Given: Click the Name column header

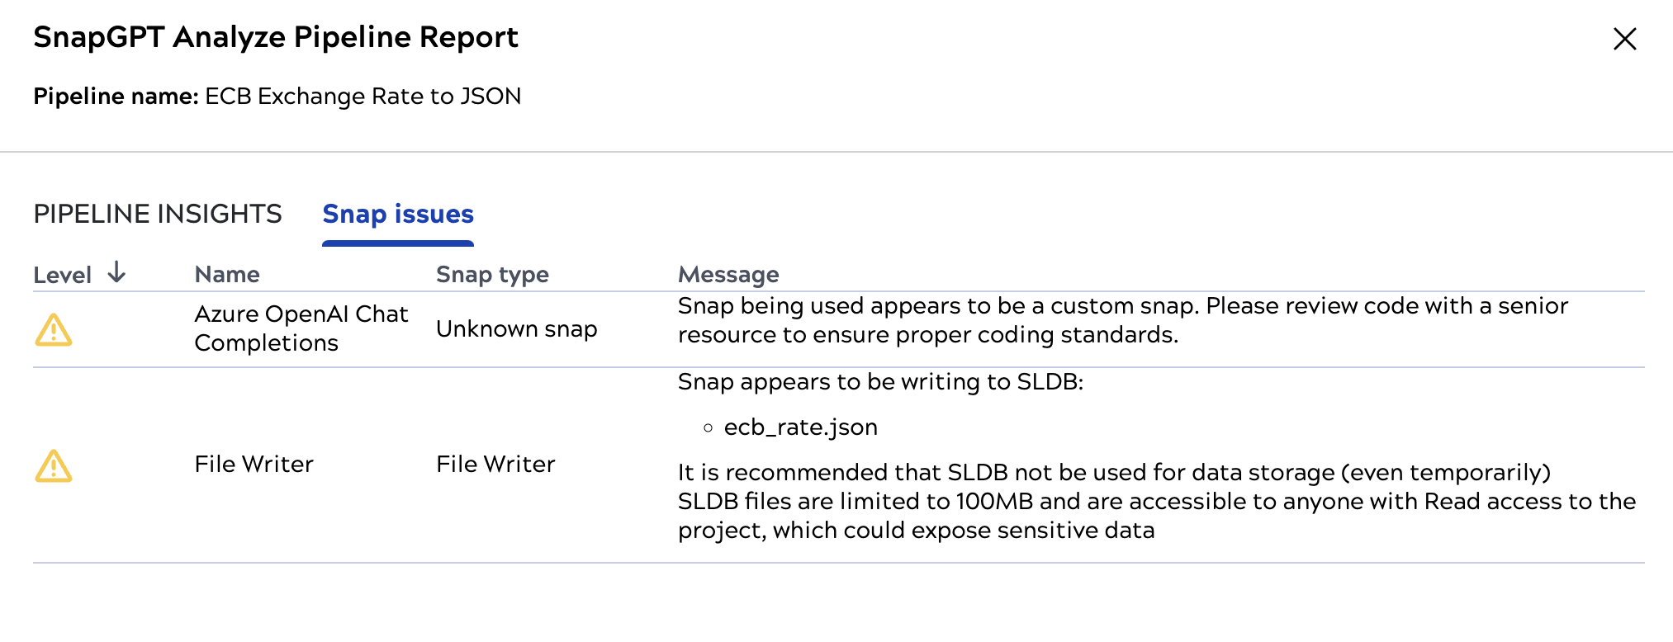Looking at the screenshot, I should [x=227, y=273].
